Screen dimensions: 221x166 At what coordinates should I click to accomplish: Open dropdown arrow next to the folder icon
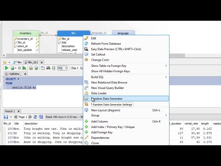[x=9, y=62]
